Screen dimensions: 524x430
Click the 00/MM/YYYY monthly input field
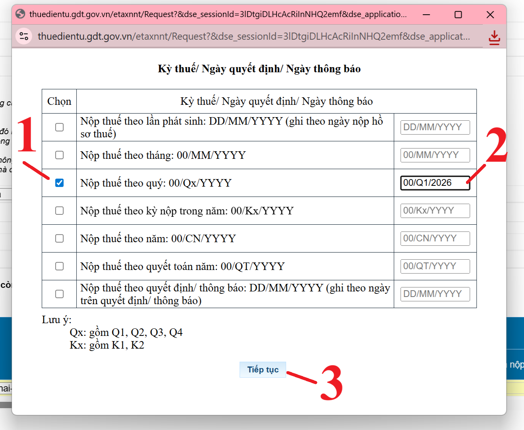[435, 155]
